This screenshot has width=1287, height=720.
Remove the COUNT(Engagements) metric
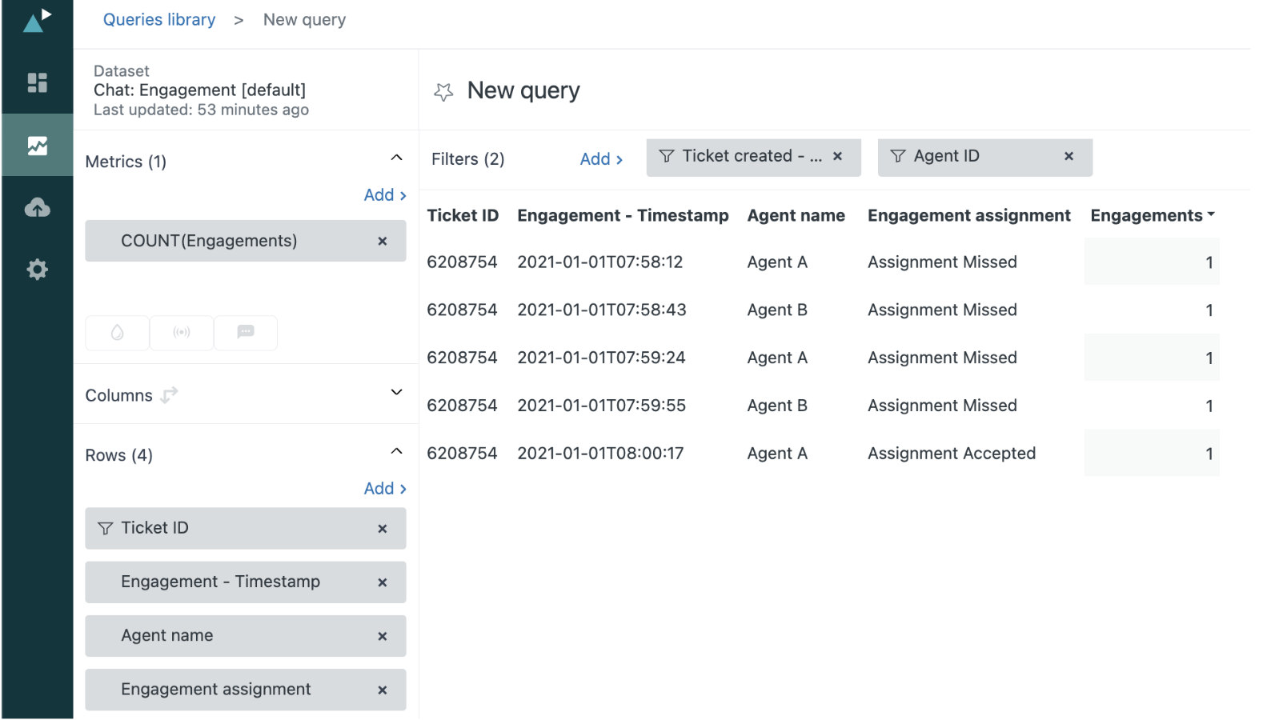pos(382,241)
